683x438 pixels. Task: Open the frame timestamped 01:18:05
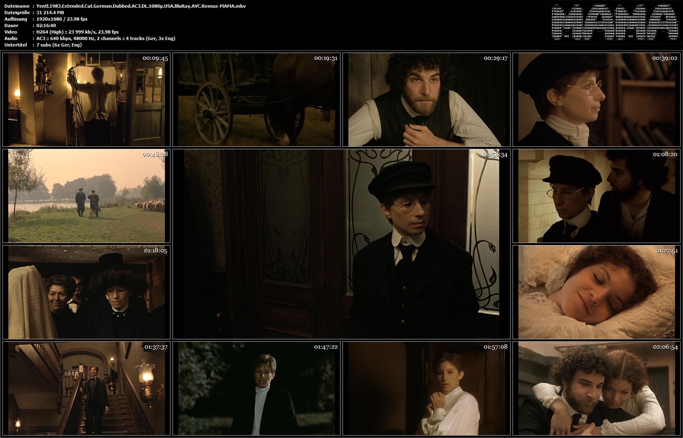pos(86,292)
